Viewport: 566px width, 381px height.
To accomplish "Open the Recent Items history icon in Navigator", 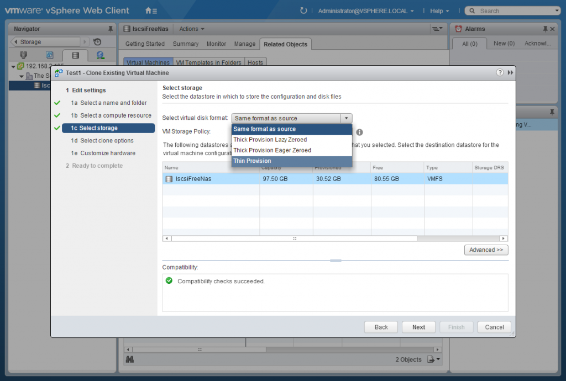I will click(x=97, y=42).
